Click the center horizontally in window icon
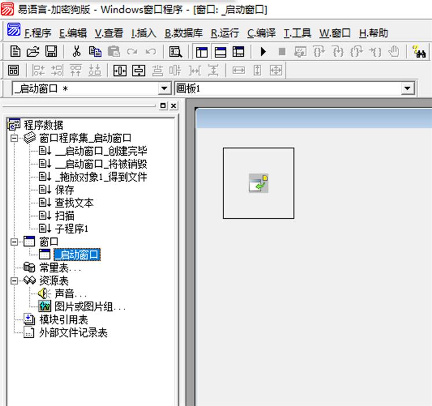Viewport: 432px width, 406px height. (x=120, y=71)
